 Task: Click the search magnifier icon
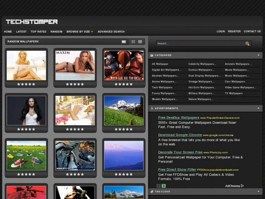click(x=248, y=43)
